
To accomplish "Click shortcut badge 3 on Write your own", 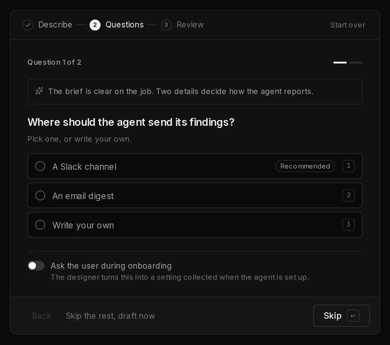I will (x=349, y=225).
